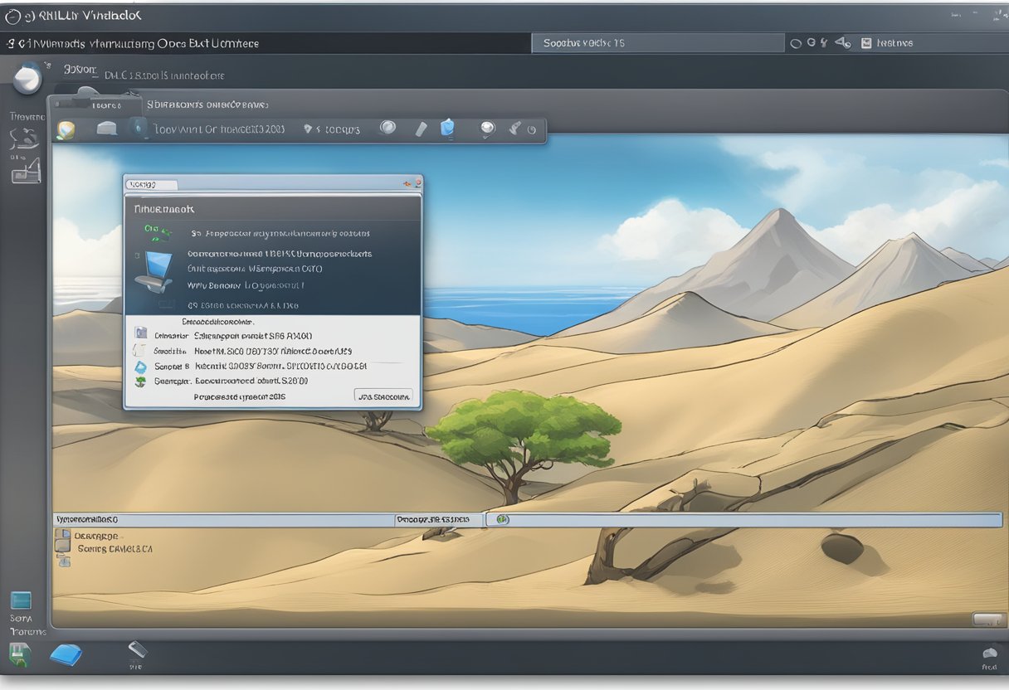Click the small button at bottom right of viewport
Viewport: 1009px width, 690px height.
click(x=987, y=619)
